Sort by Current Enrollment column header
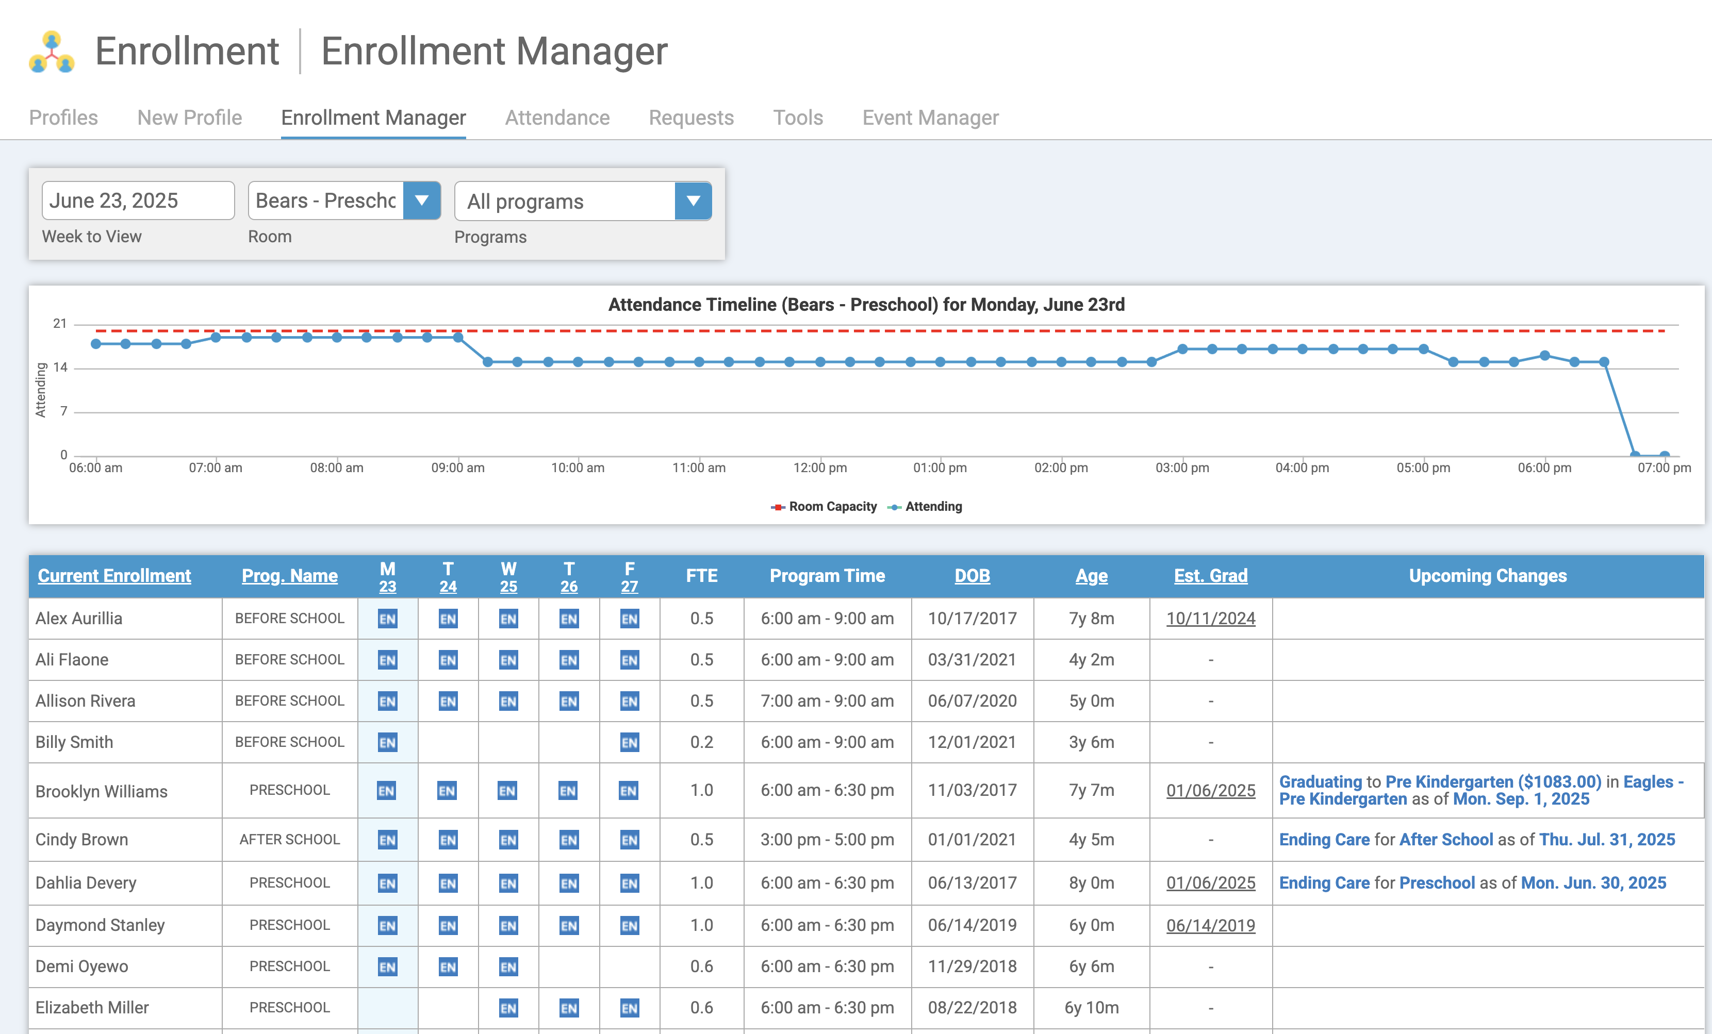This screenshot has height=1034, width=1712. tap(114, 576)
